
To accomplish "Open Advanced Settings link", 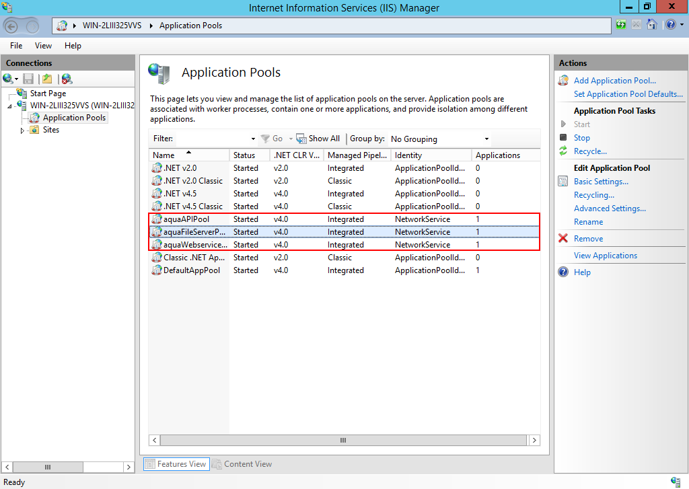I will point(610,209).
